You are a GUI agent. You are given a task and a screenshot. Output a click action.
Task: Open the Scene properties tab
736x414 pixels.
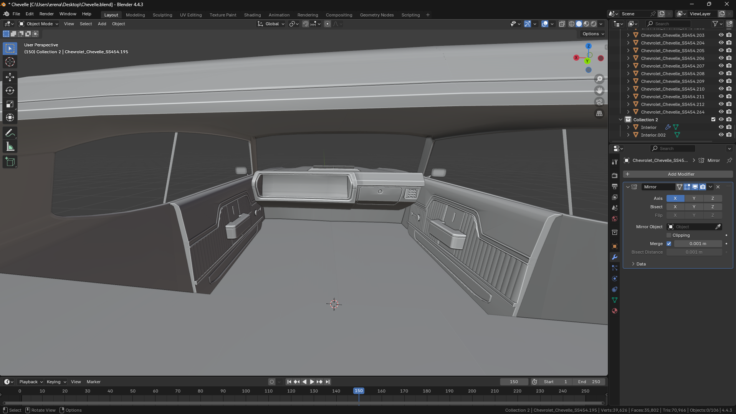click(615, 208)
